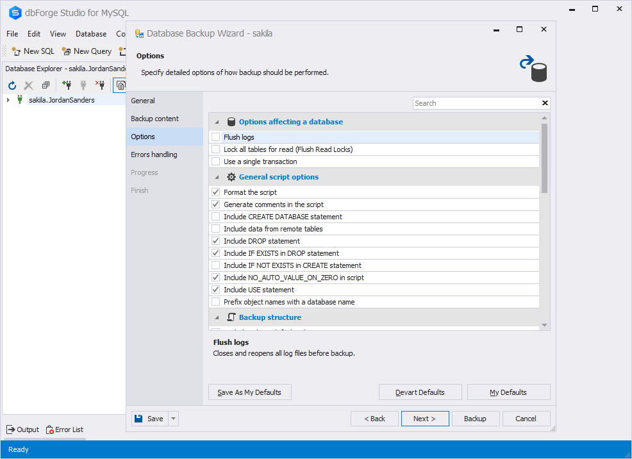Tick Lock all tables for read checkbox

pyautogui.click(x=216, y=149)
